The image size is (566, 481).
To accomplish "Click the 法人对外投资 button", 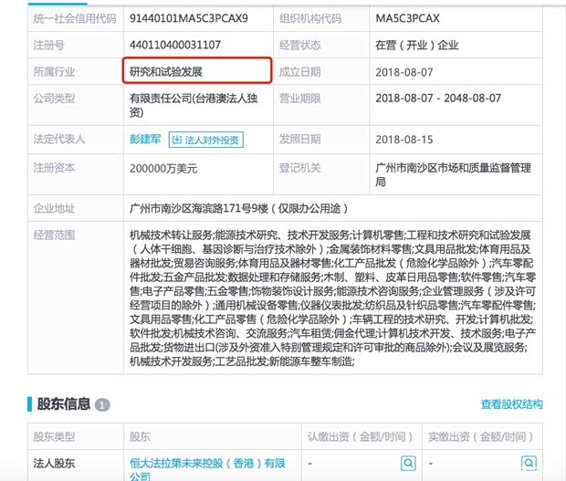I will coord(205,140).
